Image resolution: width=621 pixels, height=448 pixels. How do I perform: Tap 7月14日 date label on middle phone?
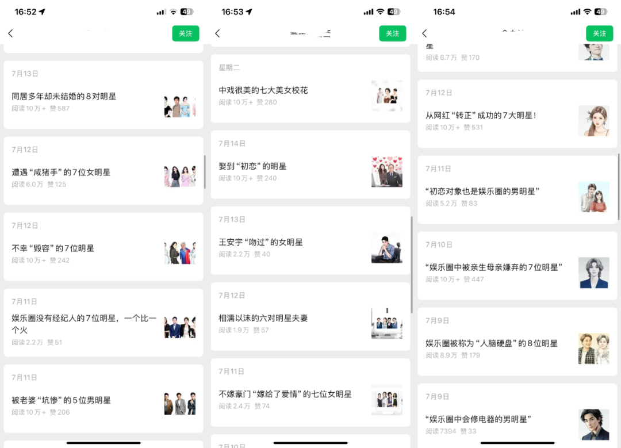[x=232, y=143]
